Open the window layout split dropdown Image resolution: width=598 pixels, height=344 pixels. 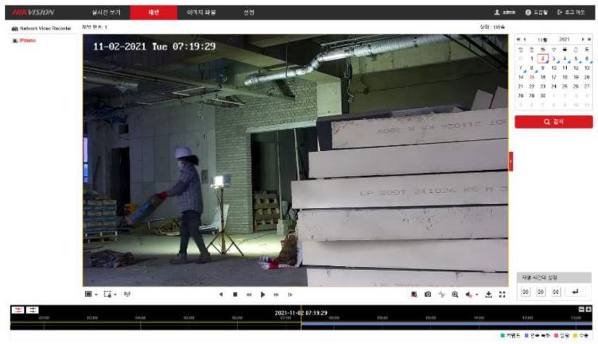pyautogui.click(x=91, y=294)
